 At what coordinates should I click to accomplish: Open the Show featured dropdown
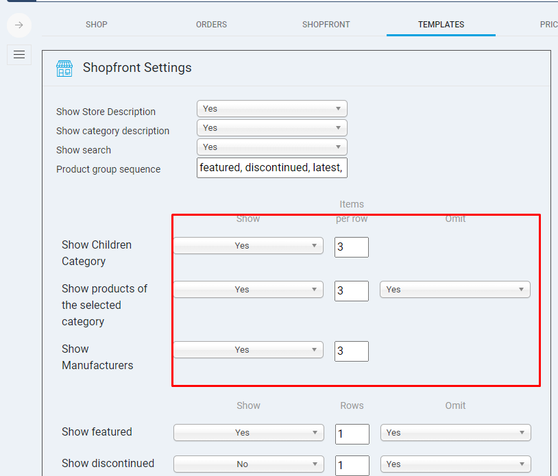[248, 433]
